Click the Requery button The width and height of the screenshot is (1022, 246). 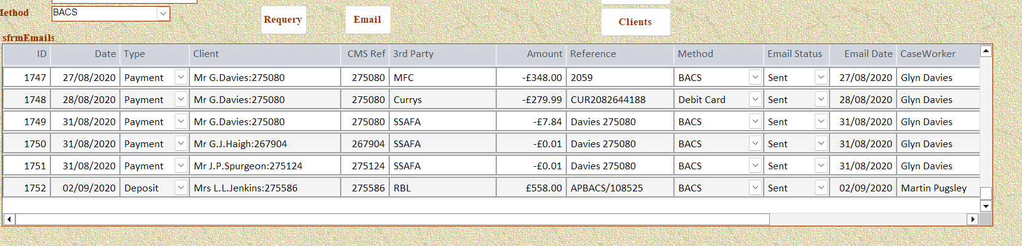tap(283, 20)
